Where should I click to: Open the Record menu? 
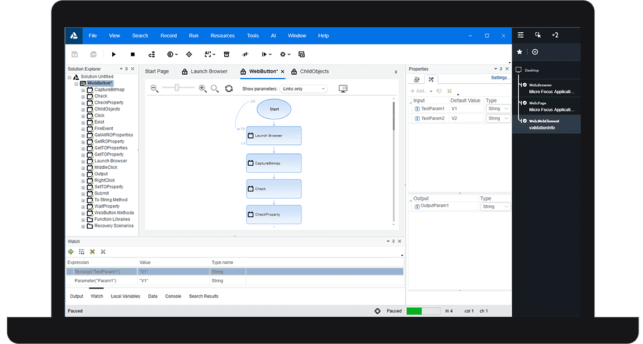coord(168,36)
